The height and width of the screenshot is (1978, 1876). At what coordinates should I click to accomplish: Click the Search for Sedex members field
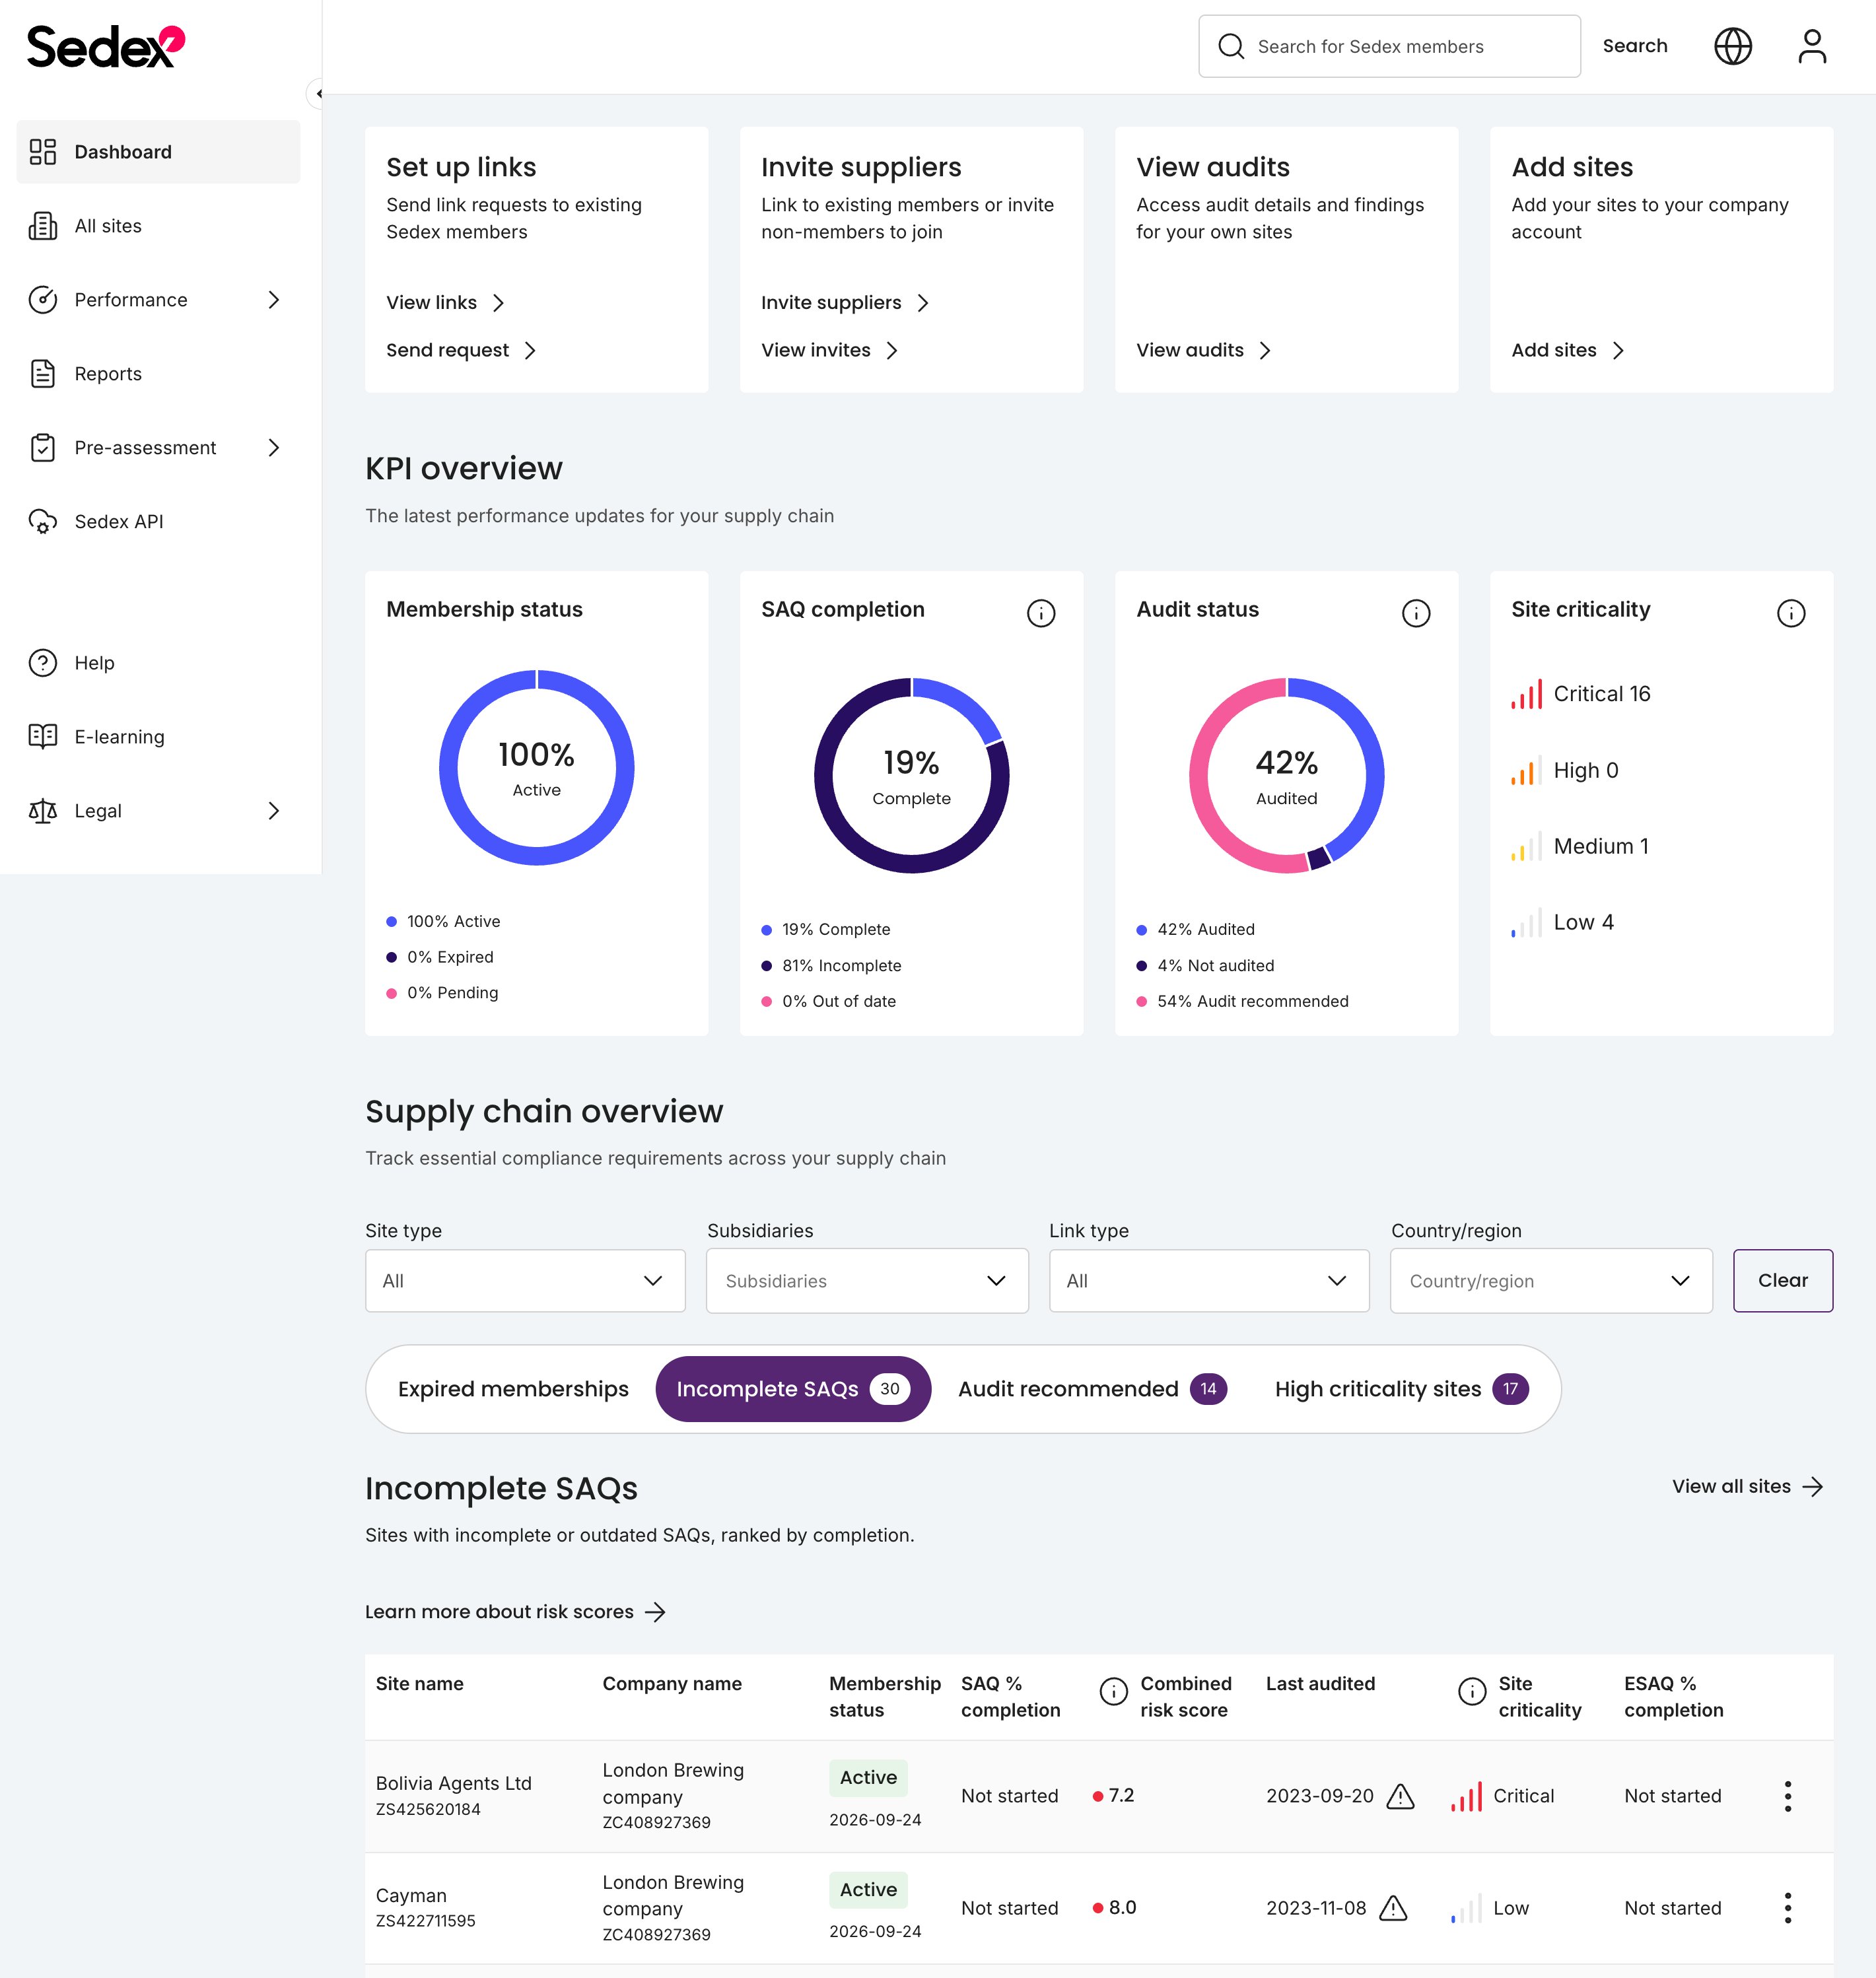pyautogui.click(x=1389, y=45)
